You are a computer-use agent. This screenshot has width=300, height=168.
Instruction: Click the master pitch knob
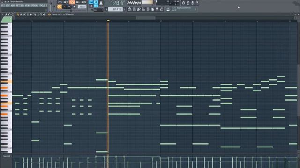[54, 6]
